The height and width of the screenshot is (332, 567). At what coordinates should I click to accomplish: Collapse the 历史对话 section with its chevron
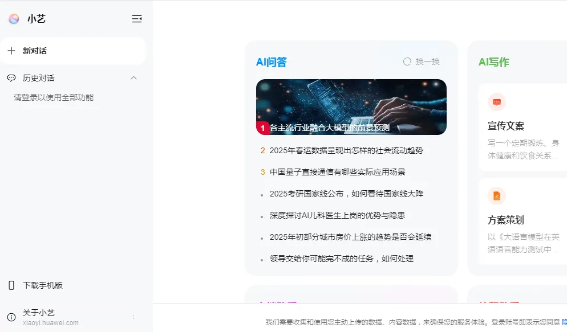click(133, 78)
